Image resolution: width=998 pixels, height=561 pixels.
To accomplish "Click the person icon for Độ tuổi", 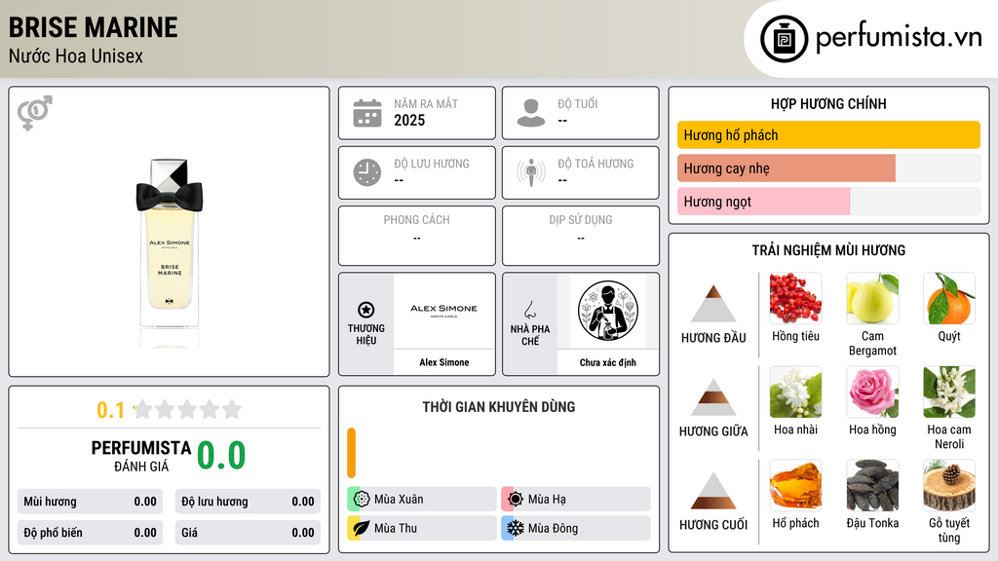I will coord(531,113).
